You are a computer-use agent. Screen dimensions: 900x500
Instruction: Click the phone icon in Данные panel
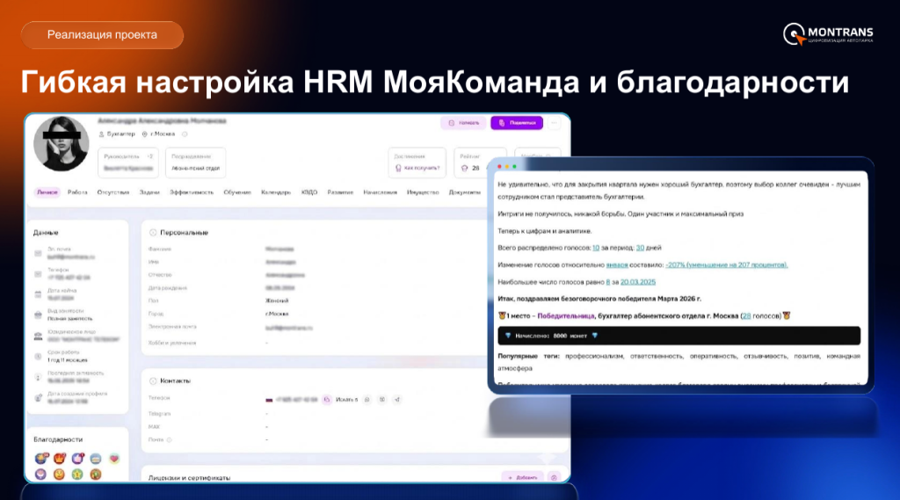[x=38, y=274]
